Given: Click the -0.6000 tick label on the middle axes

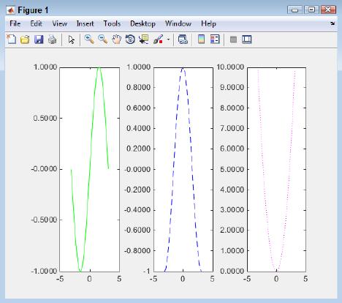Looking at the screenshot, I should (137, 230).
